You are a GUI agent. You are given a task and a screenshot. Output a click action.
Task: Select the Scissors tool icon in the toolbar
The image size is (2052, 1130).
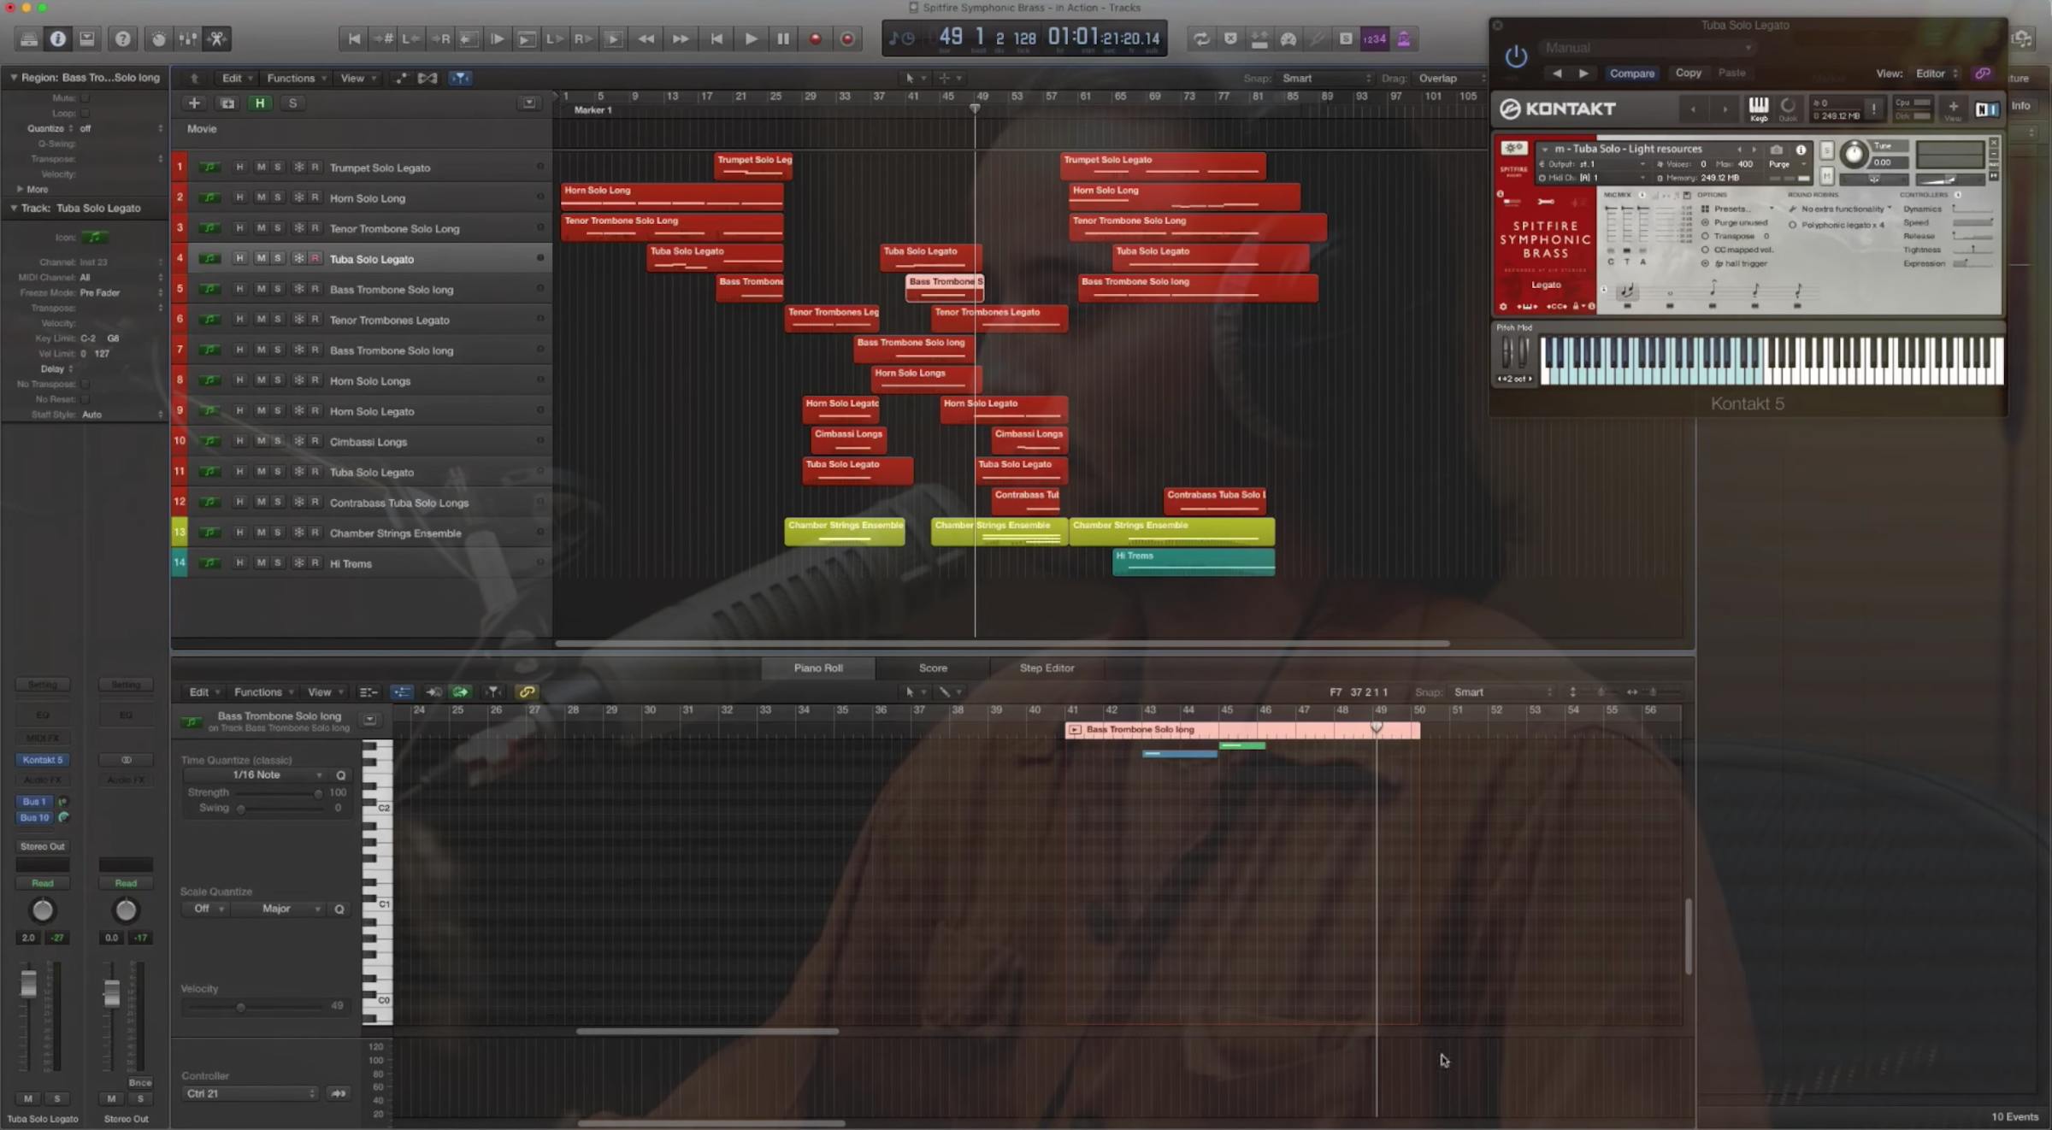[216, 38]
